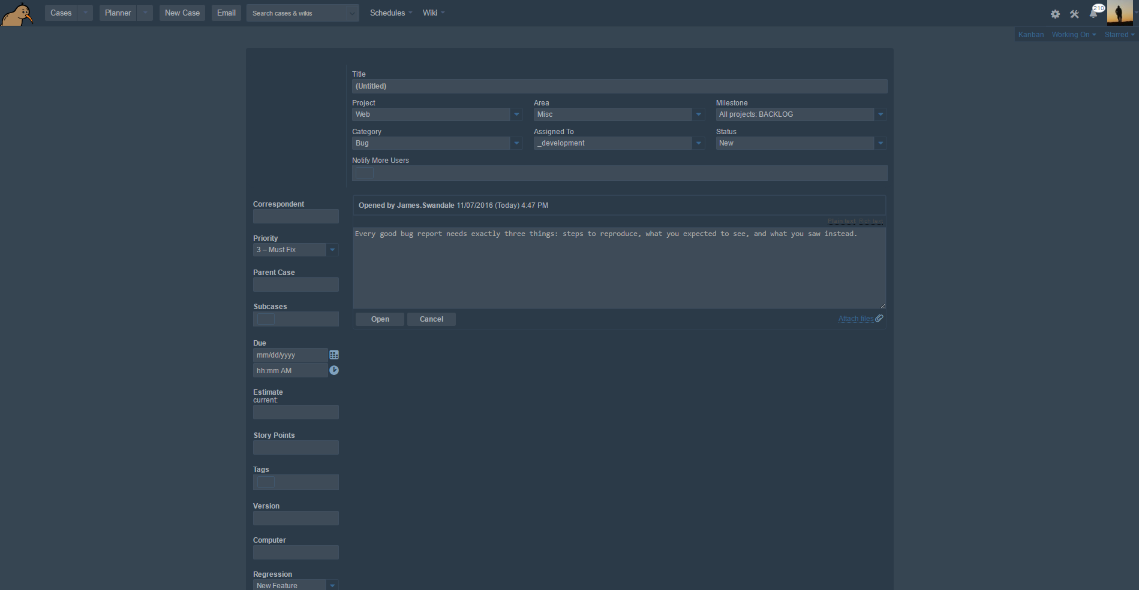
Task: Click the Cancel button
Action: pos(431,319)
